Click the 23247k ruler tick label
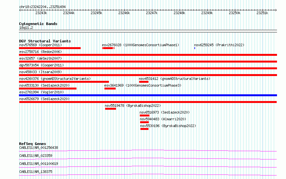 pos(152,13)
